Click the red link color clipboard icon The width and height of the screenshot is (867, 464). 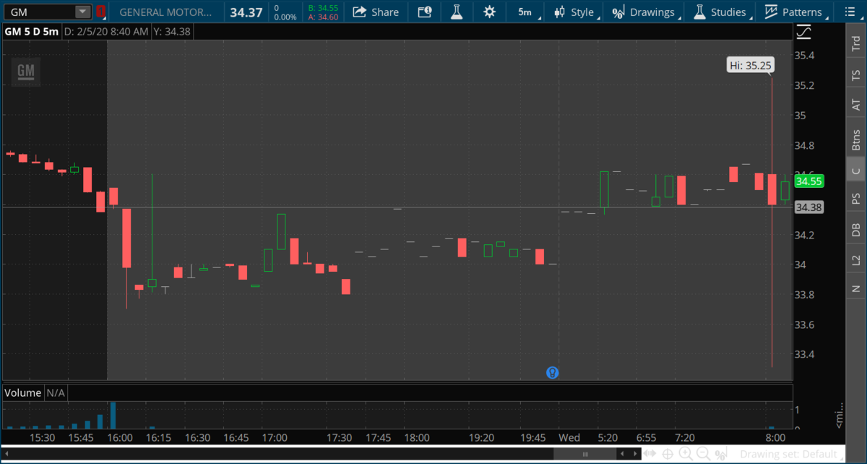(100, 12)
